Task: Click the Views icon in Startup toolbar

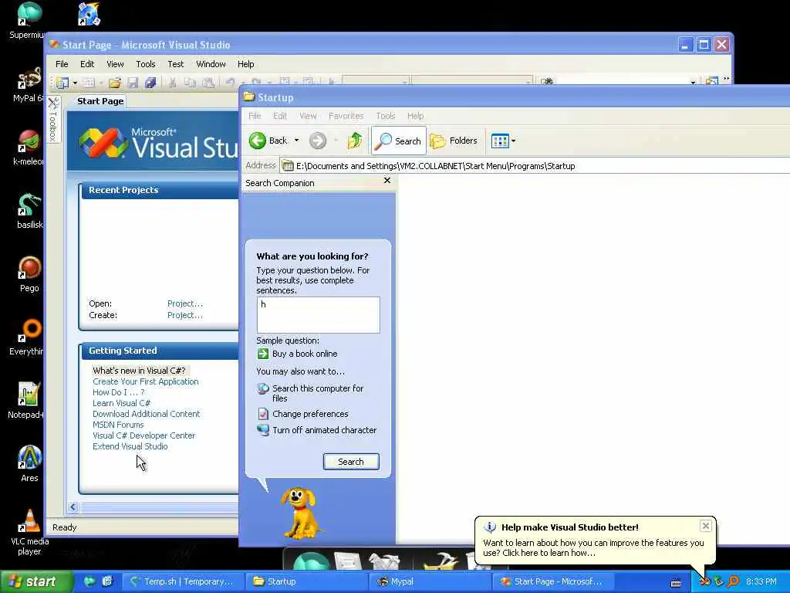Action: (x=500, y=141)
